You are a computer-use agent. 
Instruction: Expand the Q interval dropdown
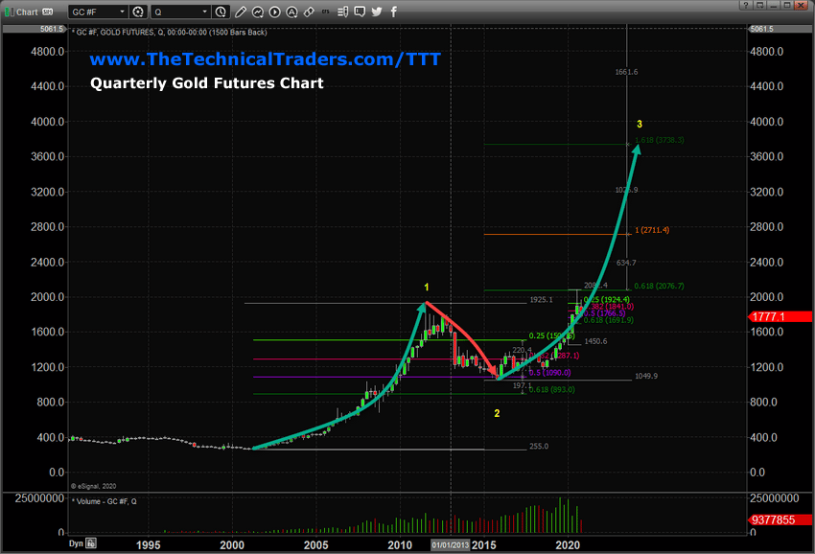205,12
